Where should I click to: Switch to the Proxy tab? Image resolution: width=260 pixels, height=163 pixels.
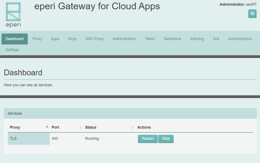(x=37, y=39)
